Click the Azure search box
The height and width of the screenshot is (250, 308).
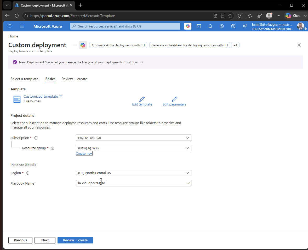point(125,26)
